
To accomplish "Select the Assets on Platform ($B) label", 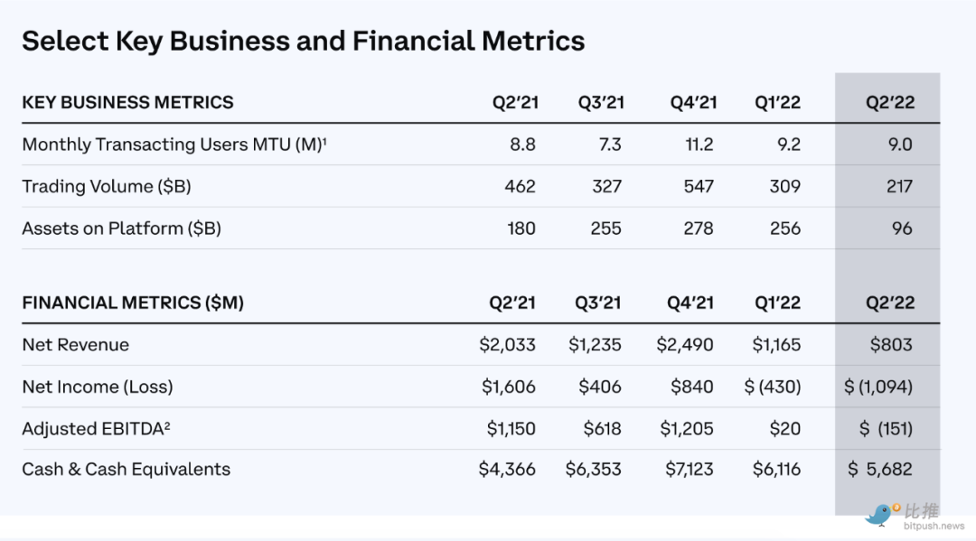I will [x=121, y=229].
